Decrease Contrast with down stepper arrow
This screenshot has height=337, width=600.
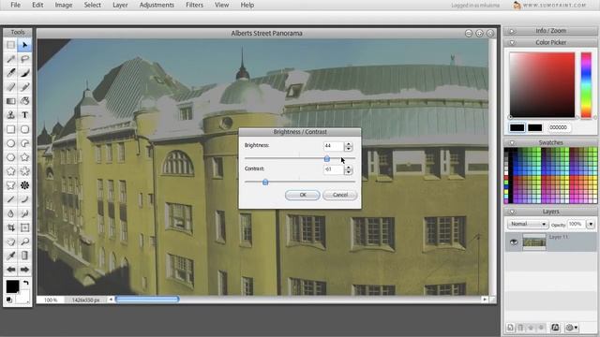[x=348, y=172]
